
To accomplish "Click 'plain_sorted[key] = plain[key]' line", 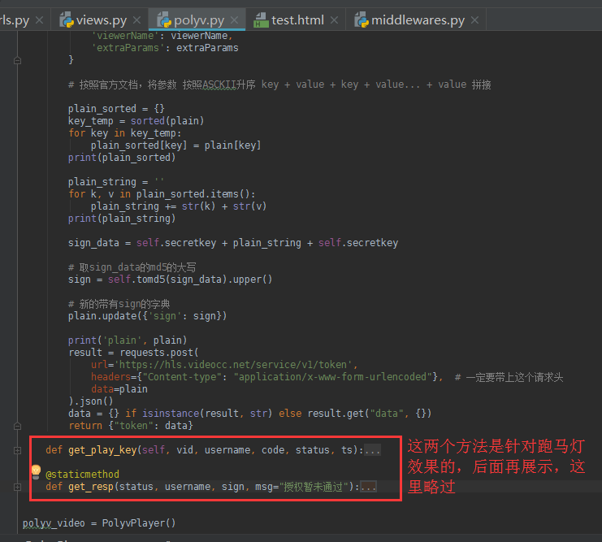I will pyautogui.click(x=175, y=145).
